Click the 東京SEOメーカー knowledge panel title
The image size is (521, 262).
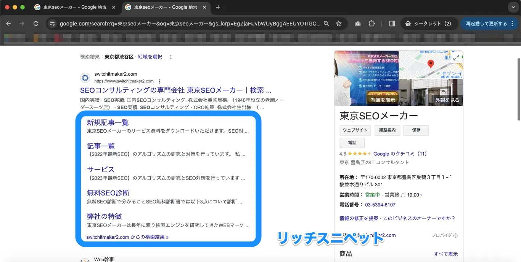point(379,116)
